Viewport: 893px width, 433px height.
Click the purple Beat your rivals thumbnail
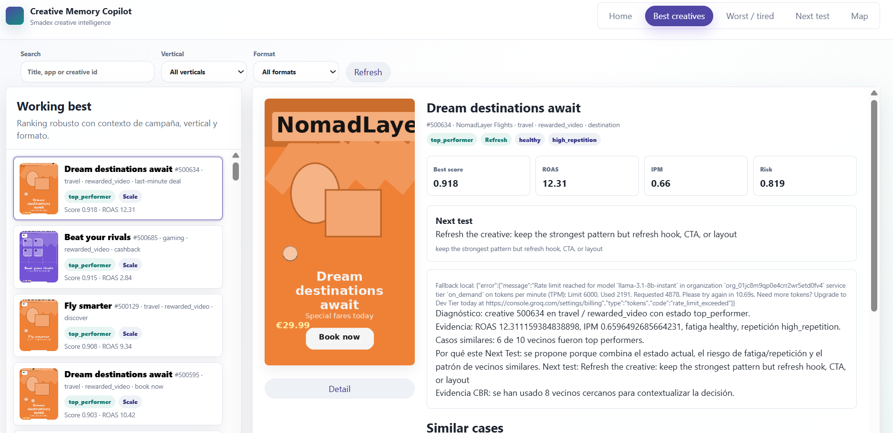click(39, 257)
